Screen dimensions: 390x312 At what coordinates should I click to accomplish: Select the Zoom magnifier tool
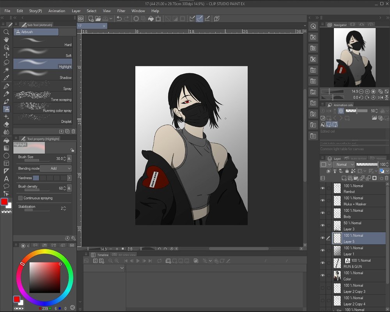(x=6, y=32)
